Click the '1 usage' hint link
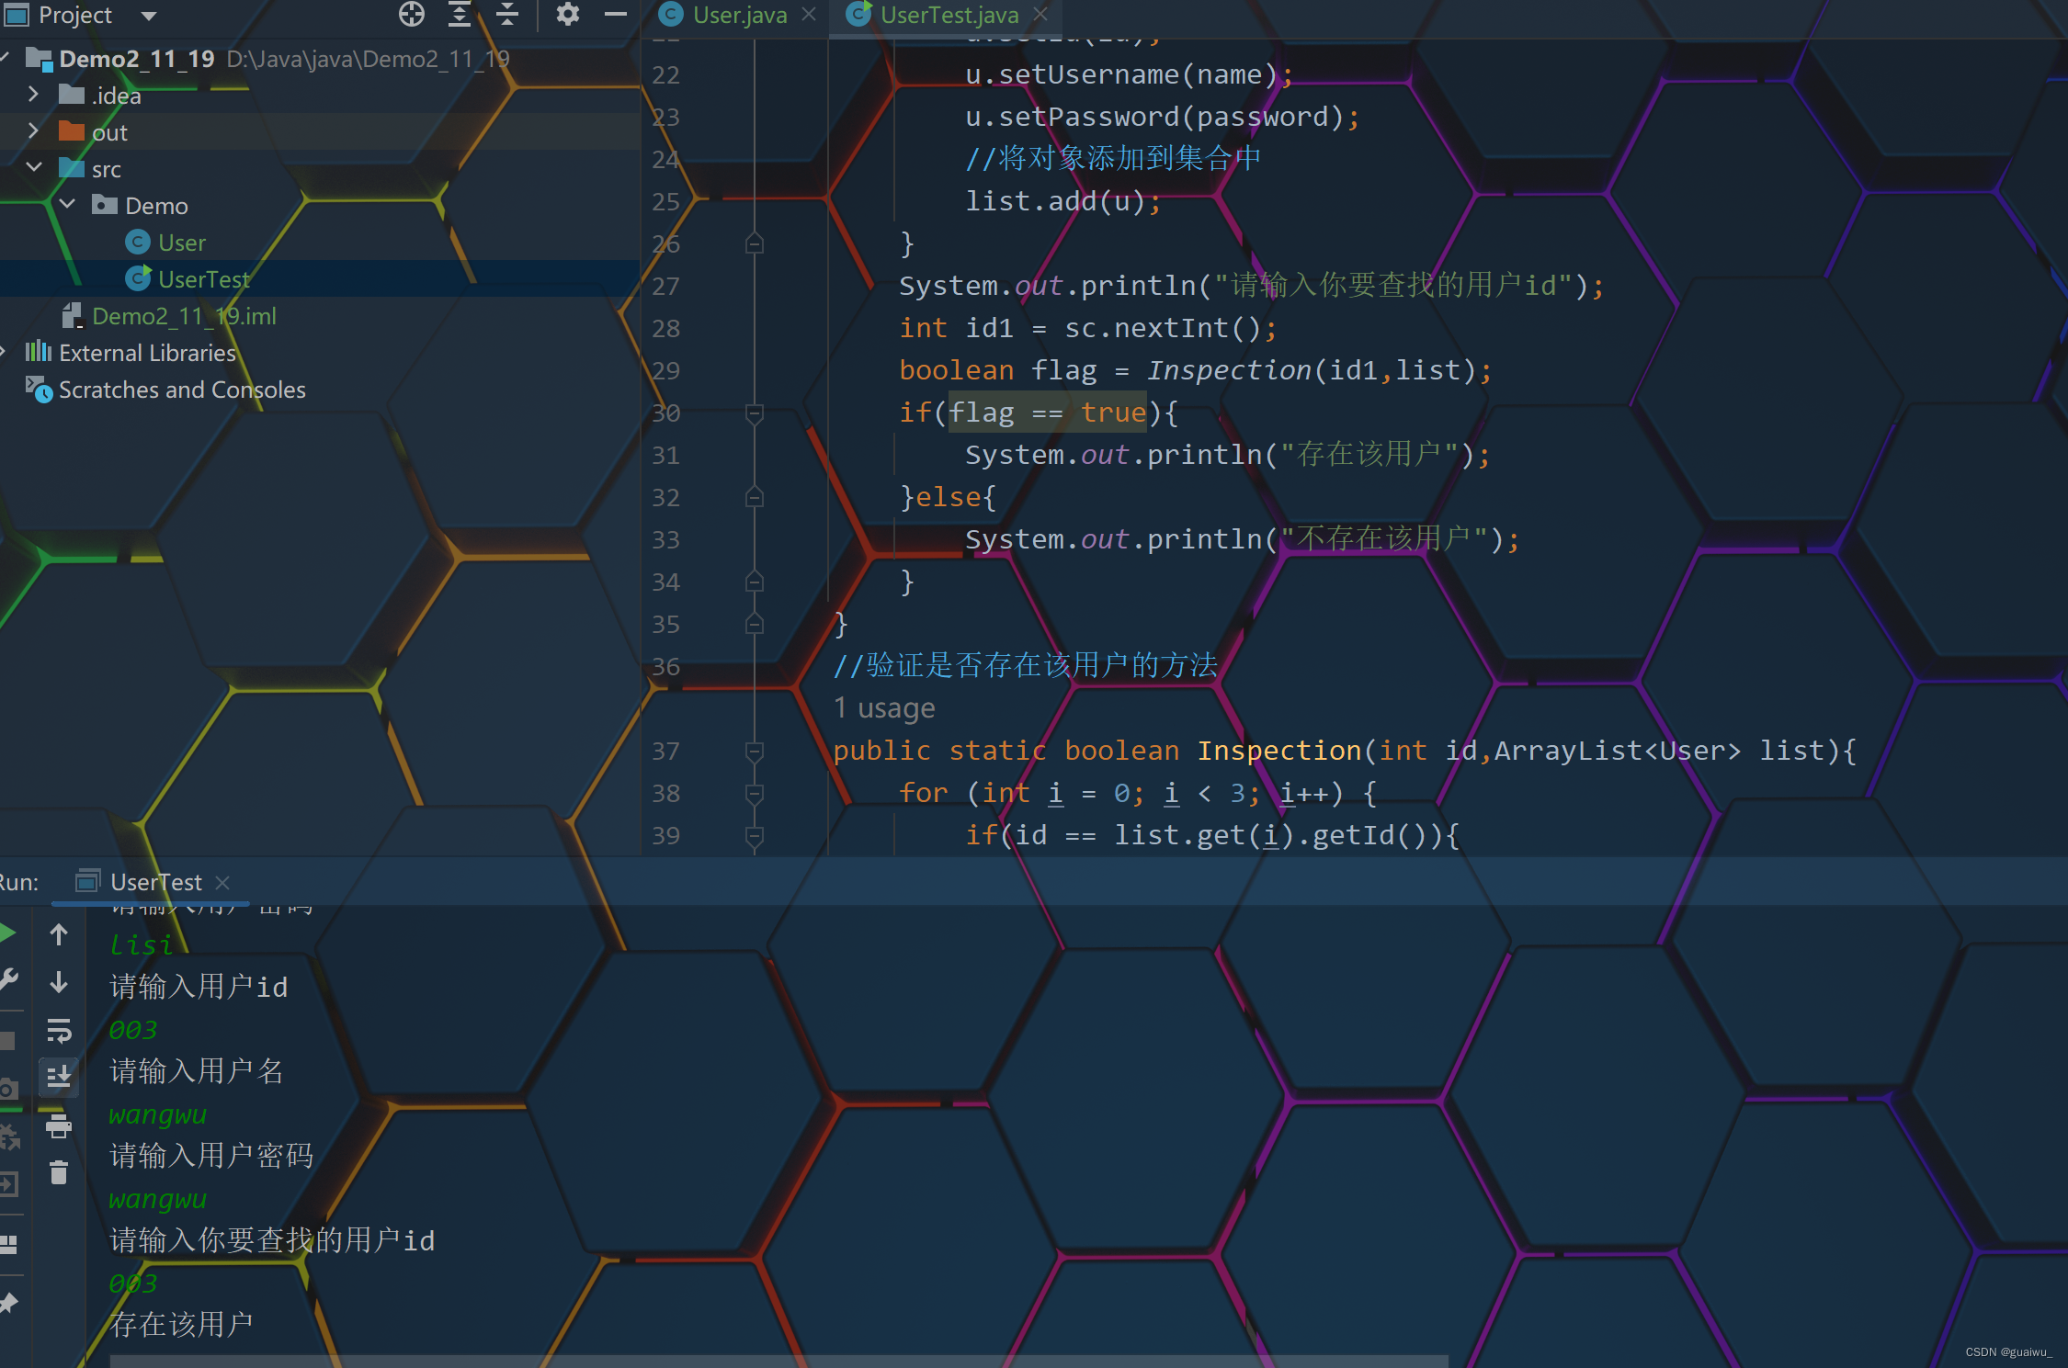2068x1368 pixels. [884, 708]
